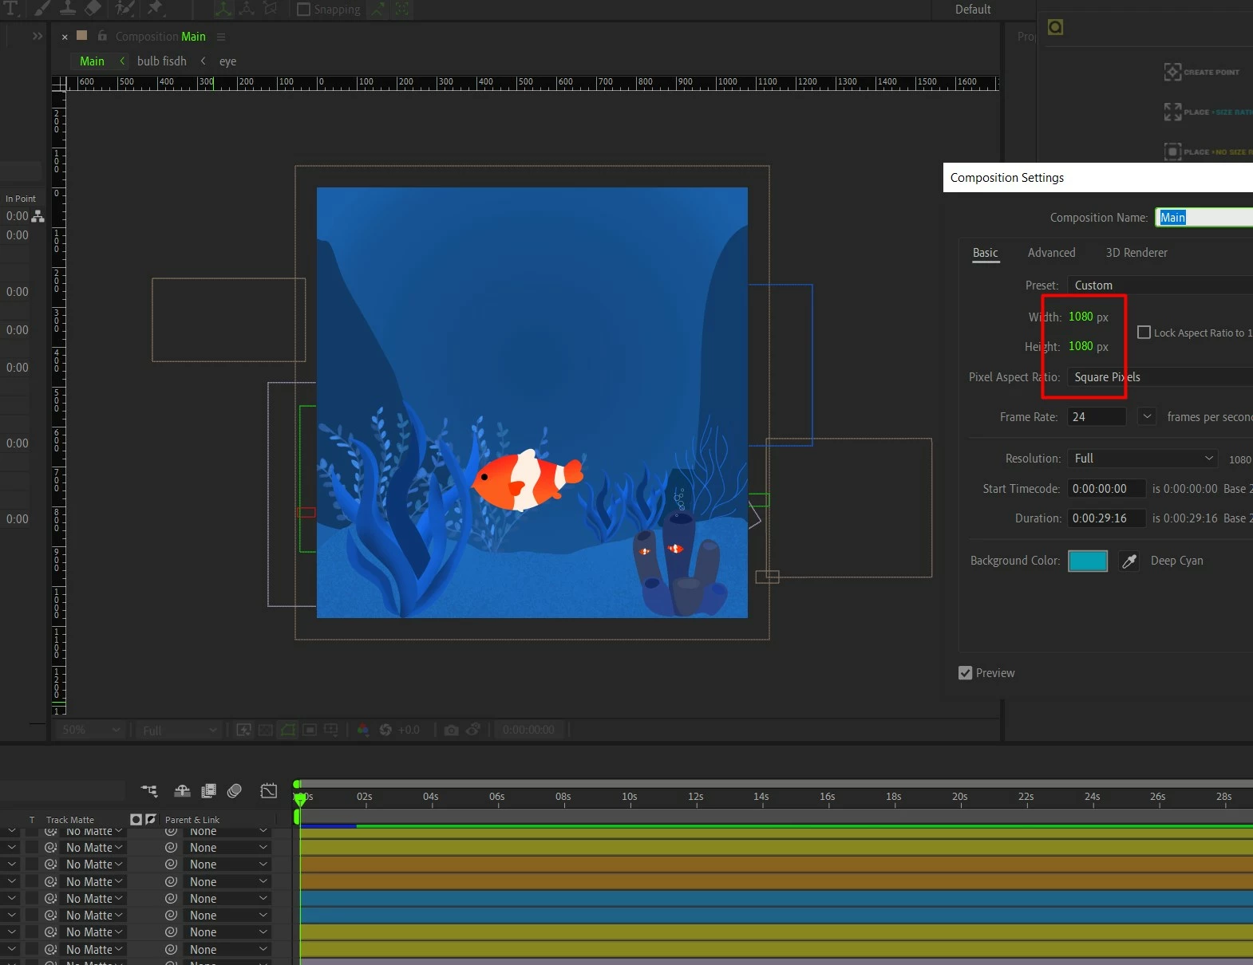
Task: Toggle Fast Previews icon in viewer
Action: pyautogui.click(x=243, y=730)
